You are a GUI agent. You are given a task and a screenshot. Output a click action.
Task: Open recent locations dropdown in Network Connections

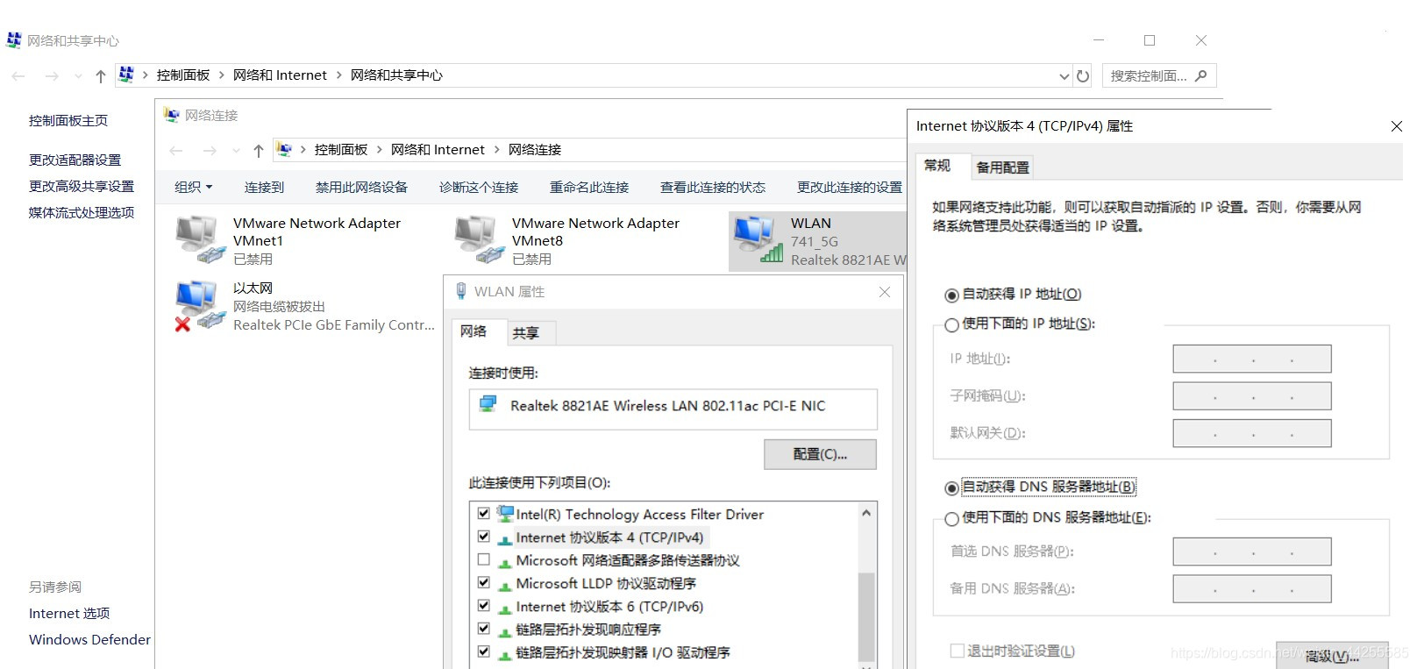point(236,151)
